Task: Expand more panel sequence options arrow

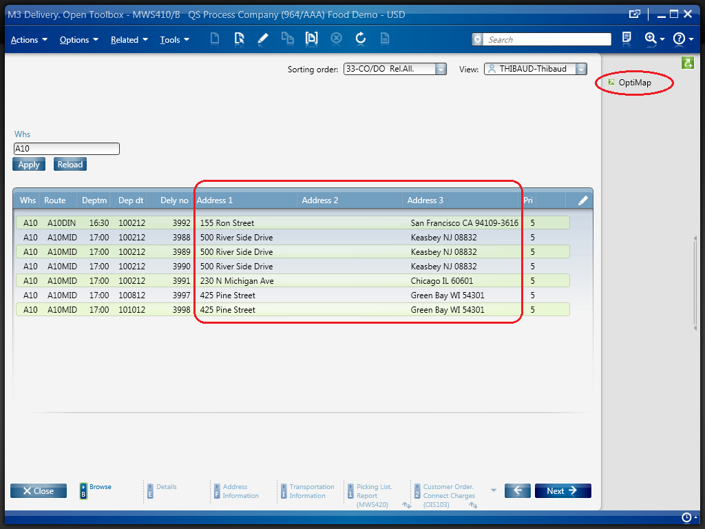Action: click(493, 490)
